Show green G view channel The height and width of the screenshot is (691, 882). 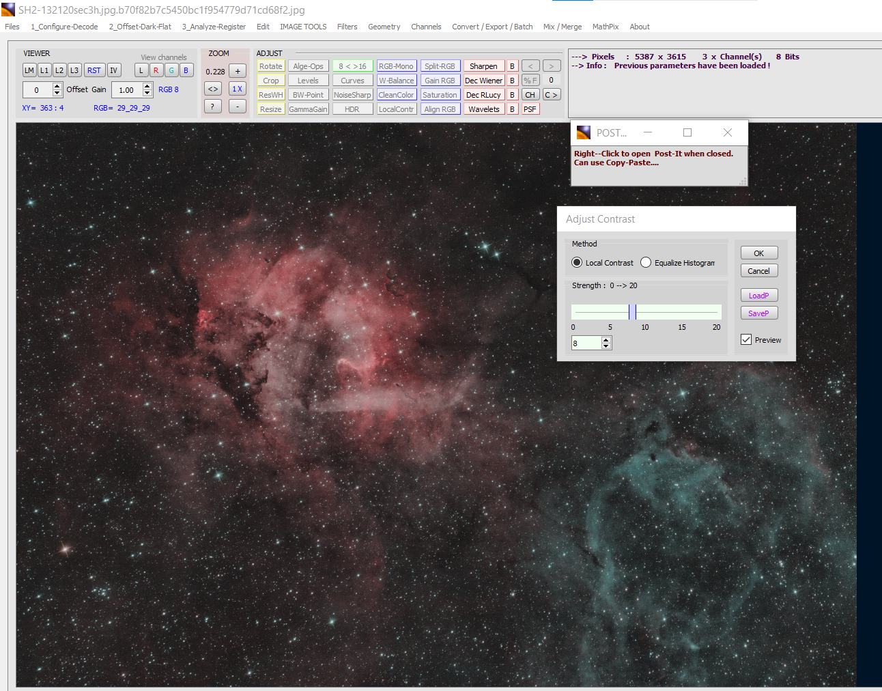tap(171, 70)
